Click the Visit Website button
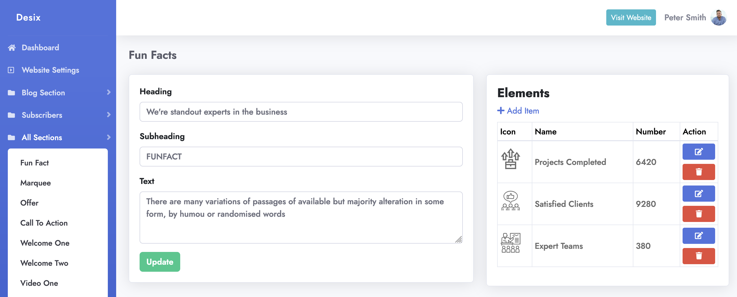 [630, 17]
